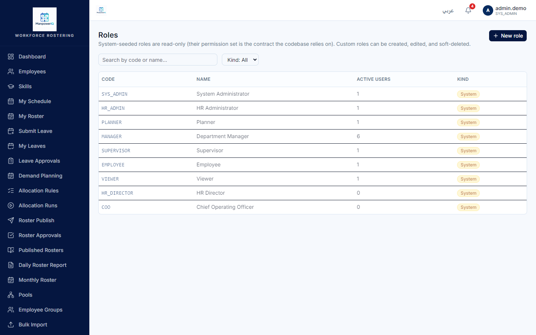This screenshot has width=536, height=335.
Task: Open the notifications bell icon
Action: point(468,10)
